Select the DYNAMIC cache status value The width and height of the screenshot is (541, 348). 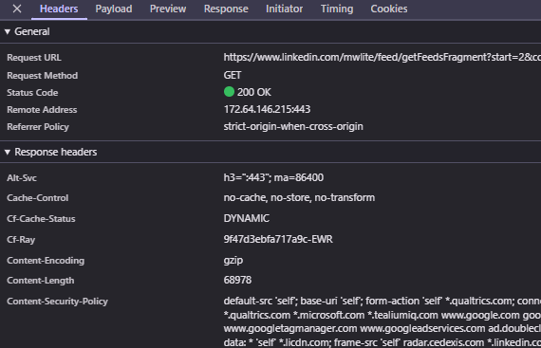point(247,218)
